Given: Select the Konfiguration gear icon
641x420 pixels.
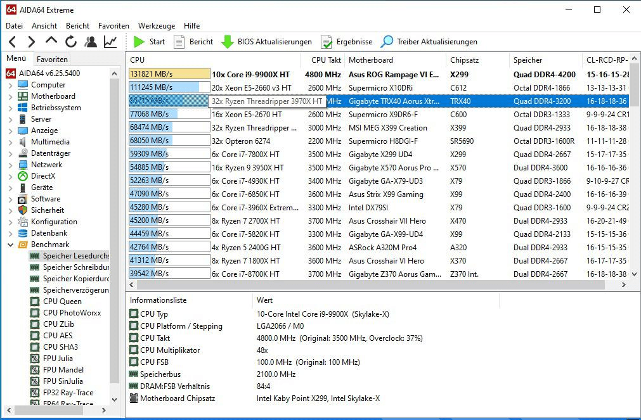Looking at the screenshot, I should point(23,222).
